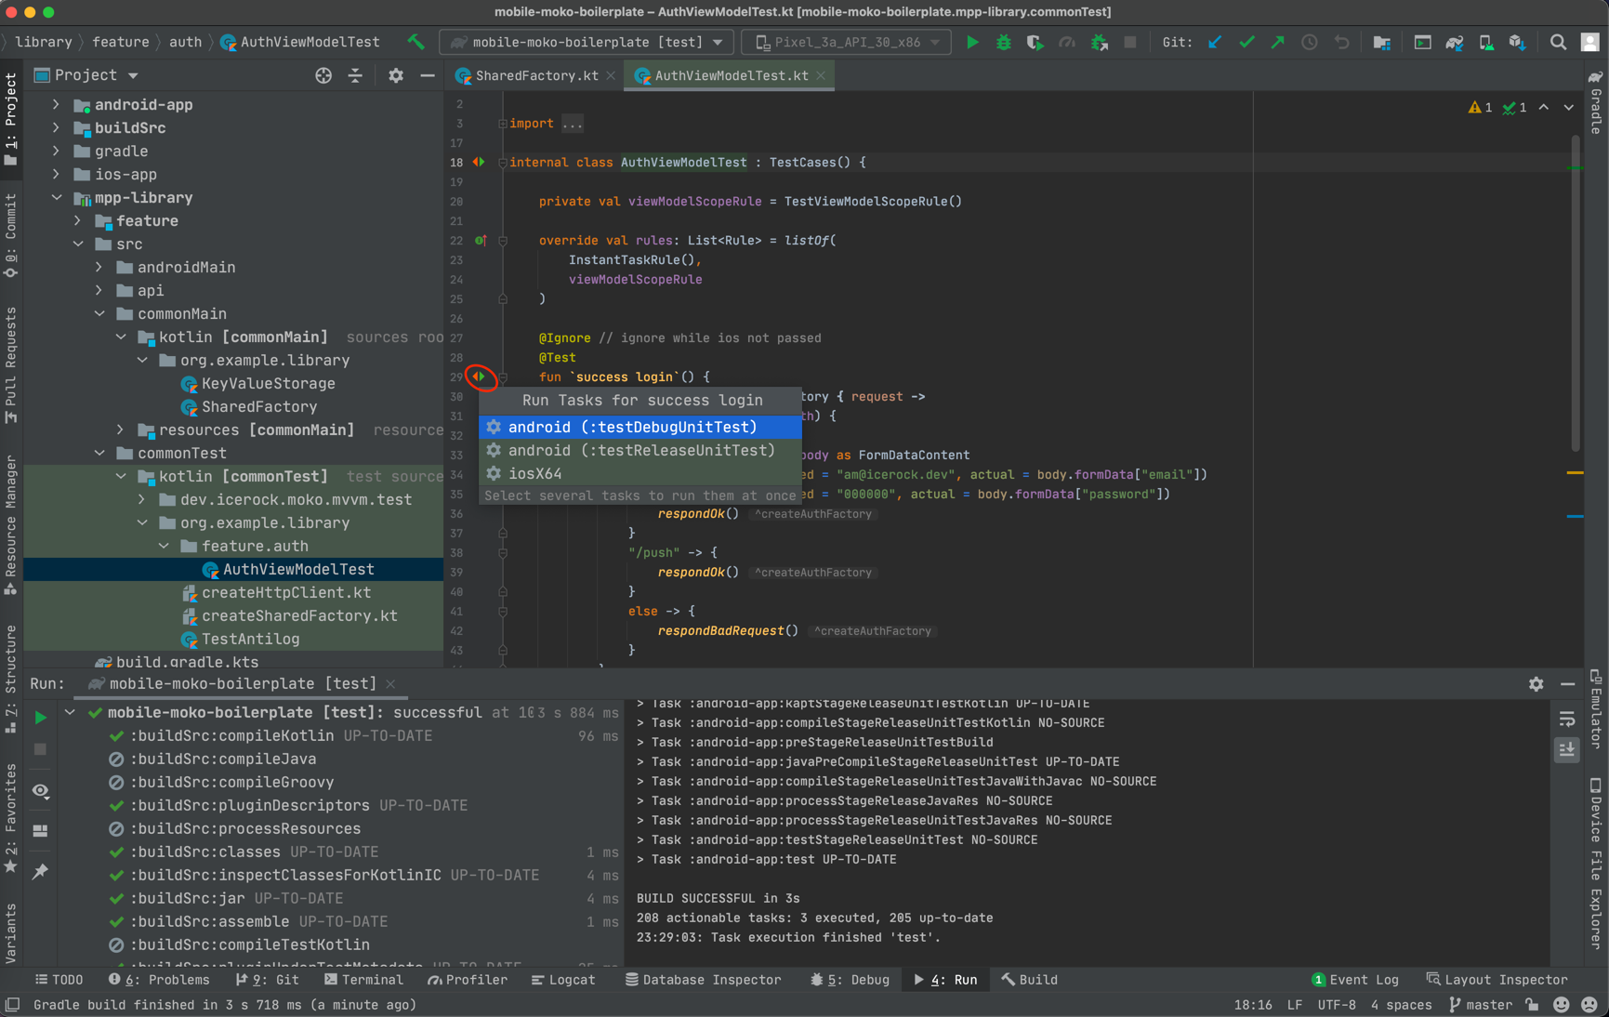Open the Event Log
This screenshot has width=1609, height=1017.
tap(1355, 980)
